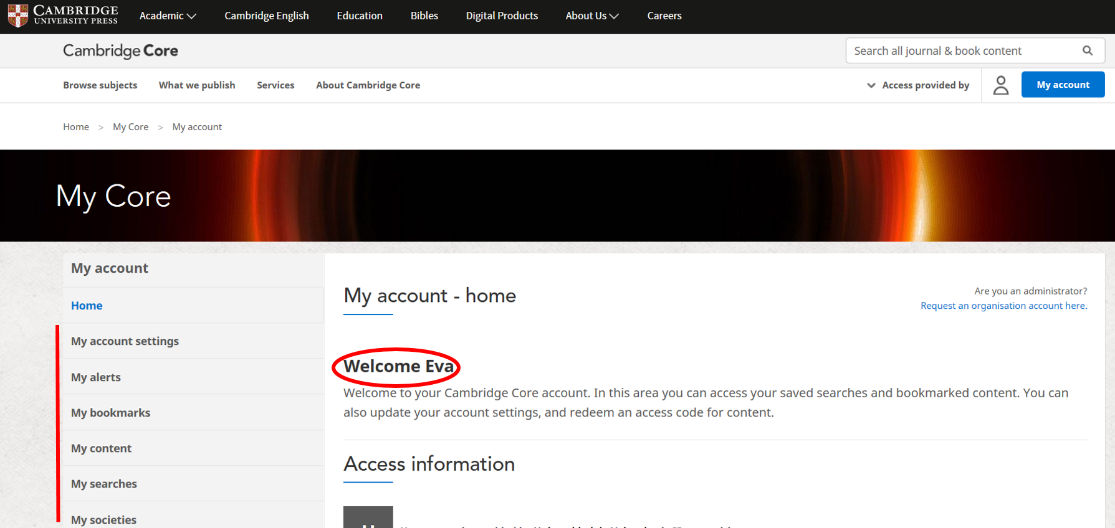Select Digital Products in top navigation
The width and height of the screenshot is (1115, 528).
(x=502, y=16)
